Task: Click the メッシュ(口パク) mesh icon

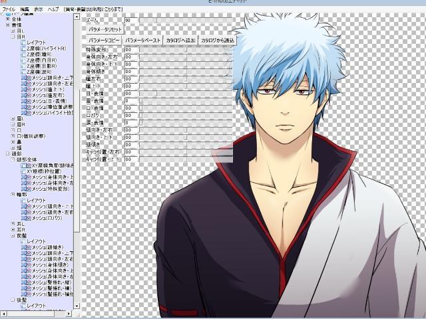Action: tap(27, 218)
